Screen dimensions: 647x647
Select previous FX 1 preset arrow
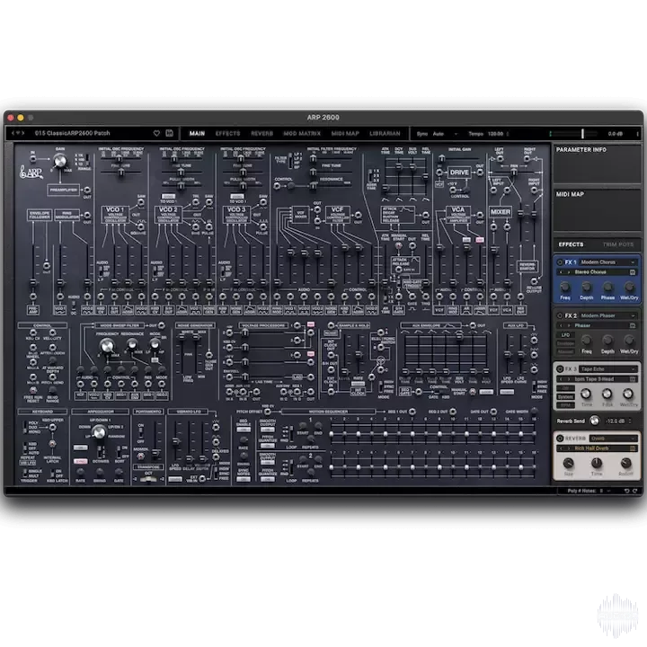coord(561,272)
